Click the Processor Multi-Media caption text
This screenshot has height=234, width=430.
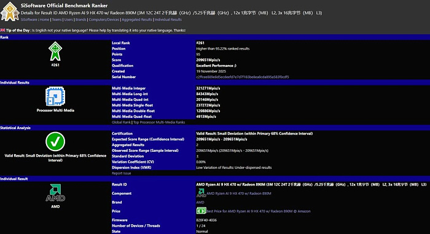pos(55,111)
